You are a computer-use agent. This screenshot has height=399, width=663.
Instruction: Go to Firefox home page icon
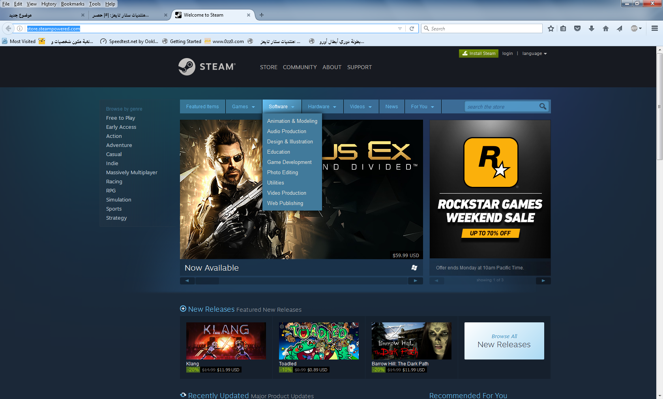[605, 28]
